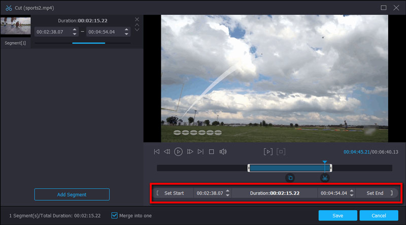Mute audio via the speaker volume icon
This screenshot has width=406, height=225.
(223, 152)
